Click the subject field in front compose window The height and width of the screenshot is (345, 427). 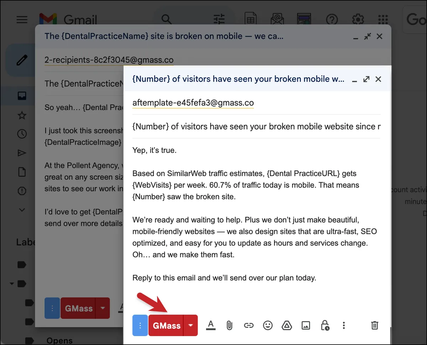[256, 126]
